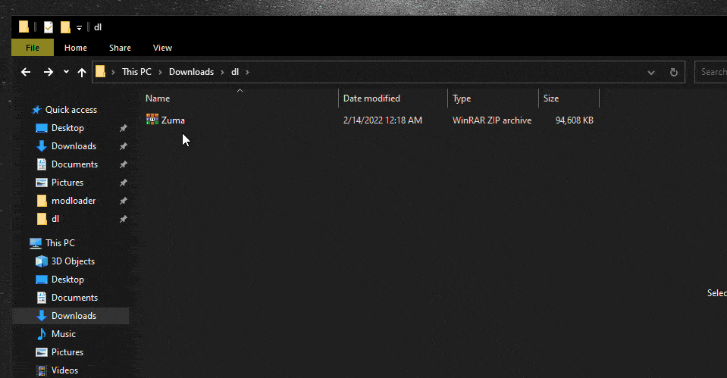
Task: Click the Zuma WinRAR archive icon
Action: 152,120
